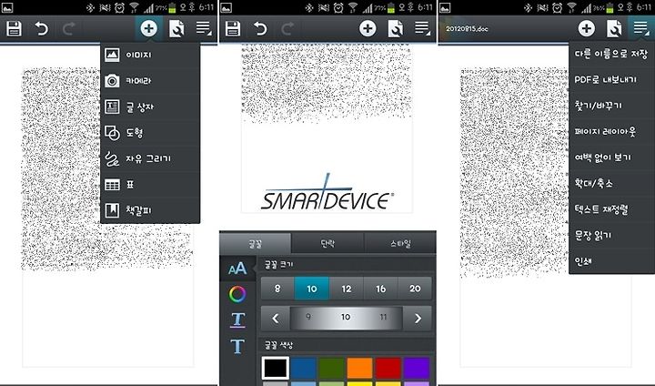The width and height of the screenshot is (655, 386).
Task: Select 문장 읽기 read aloud
Action: coord(612,235)
